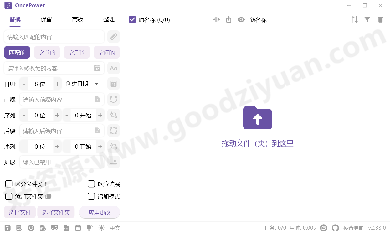This screenshot has height=233, width=390.
Task: Click the 应用更改 button
Action: pyautogui.click(x=99, y=212)
